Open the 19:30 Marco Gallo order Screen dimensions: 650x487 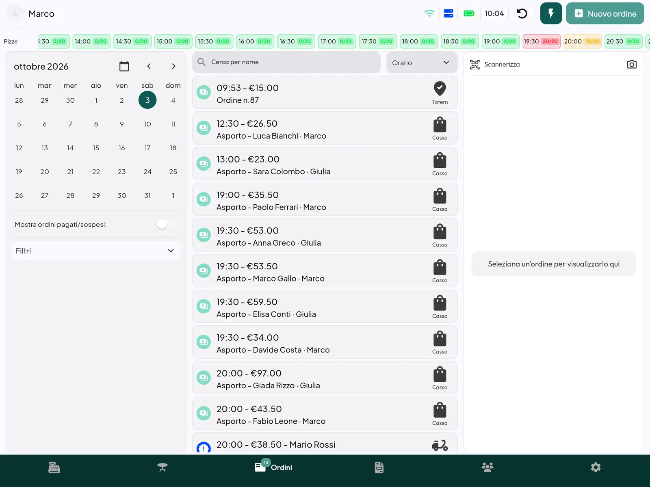click(x=325, y=271)
